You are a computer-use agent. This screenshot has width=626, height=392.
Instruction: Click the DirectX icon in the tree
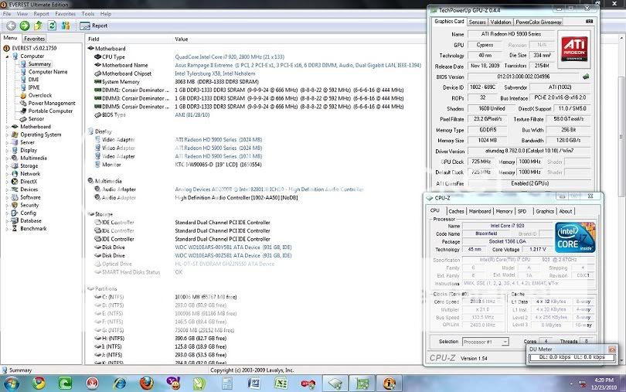(x=15, y=182)
